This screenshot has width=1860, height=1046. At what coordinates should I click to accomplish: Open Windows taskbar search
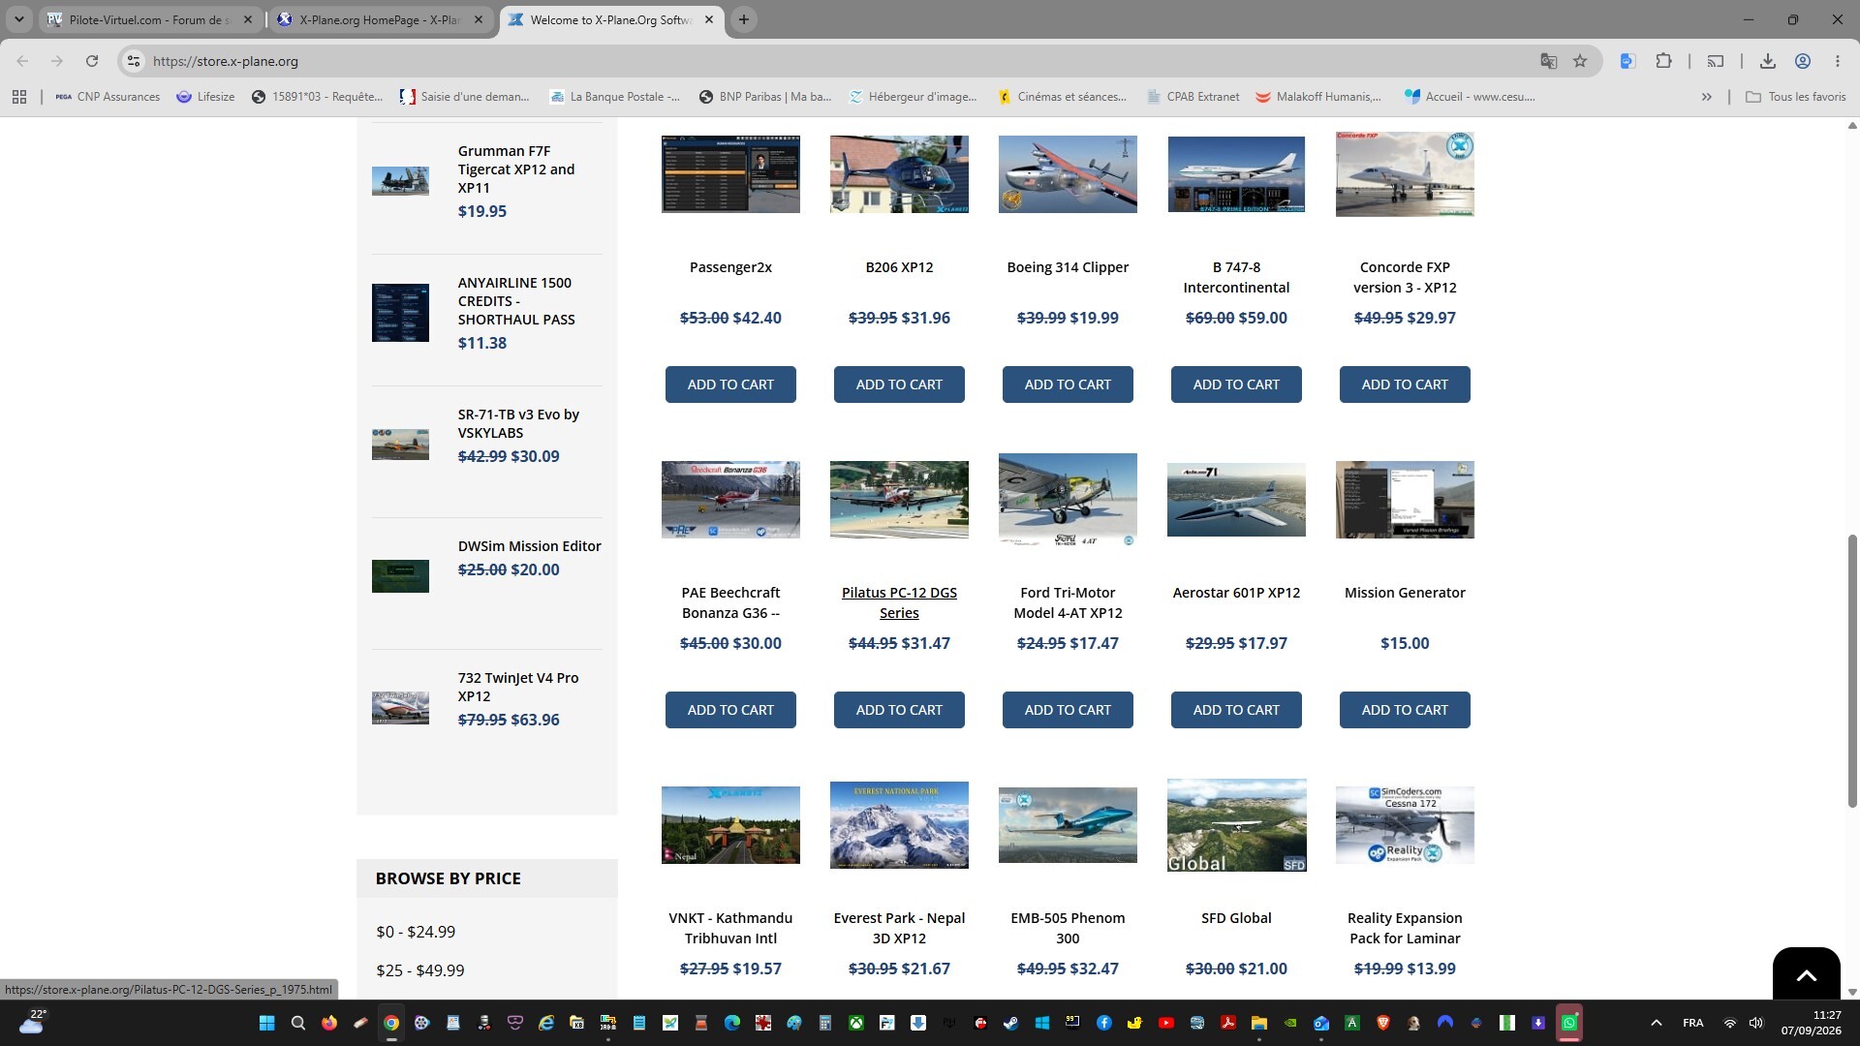(x=298, y=1023)
